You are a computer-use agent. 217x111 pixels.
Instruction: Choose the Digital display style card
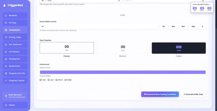point(179,48)
